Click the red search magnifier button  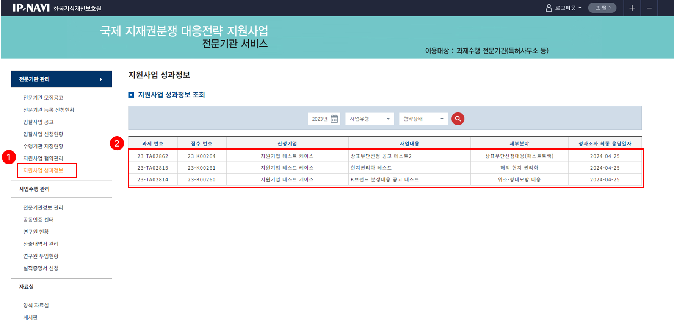pyautogui.click(x=458, y=119)
